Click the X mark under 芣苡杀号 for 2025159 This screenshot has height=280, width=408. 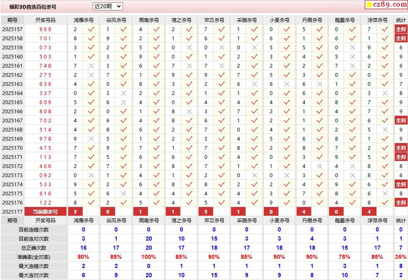click(222, 48)
